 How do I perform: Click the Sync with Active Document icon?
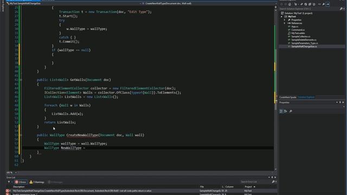pos(301,4)
